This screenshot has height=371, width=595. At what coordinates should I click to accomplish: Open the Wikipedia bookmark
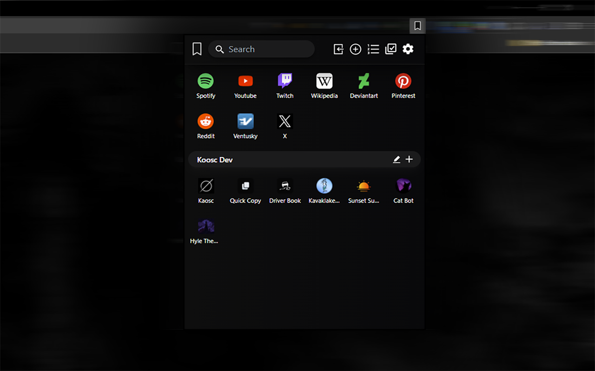pyautogui.click(x=324, y=86)
